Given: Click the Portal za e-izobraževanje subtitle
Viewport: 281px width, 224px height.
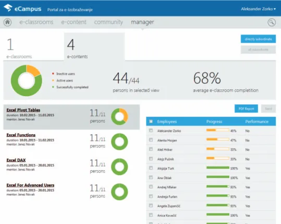Looking at the screenshot, I should tap(70, 10).
